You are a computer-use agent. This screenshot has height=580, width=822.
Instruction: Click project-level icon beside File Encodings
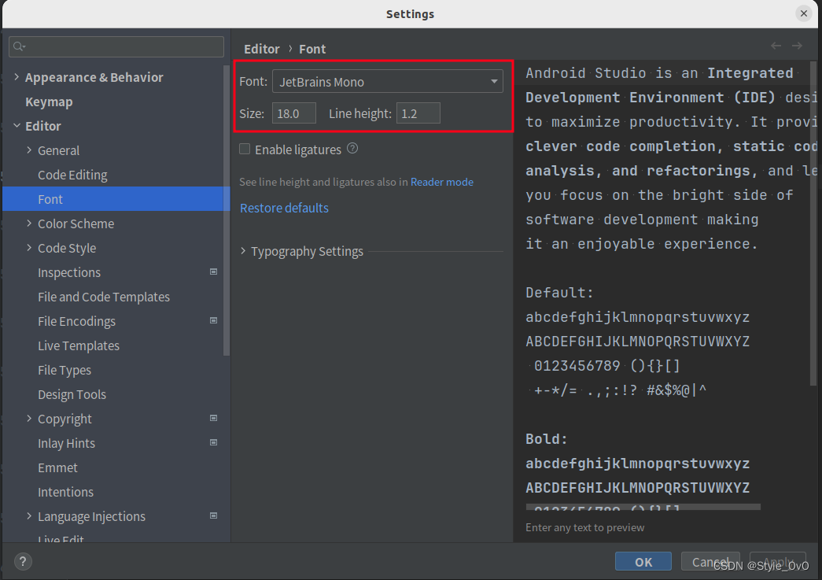213,320
